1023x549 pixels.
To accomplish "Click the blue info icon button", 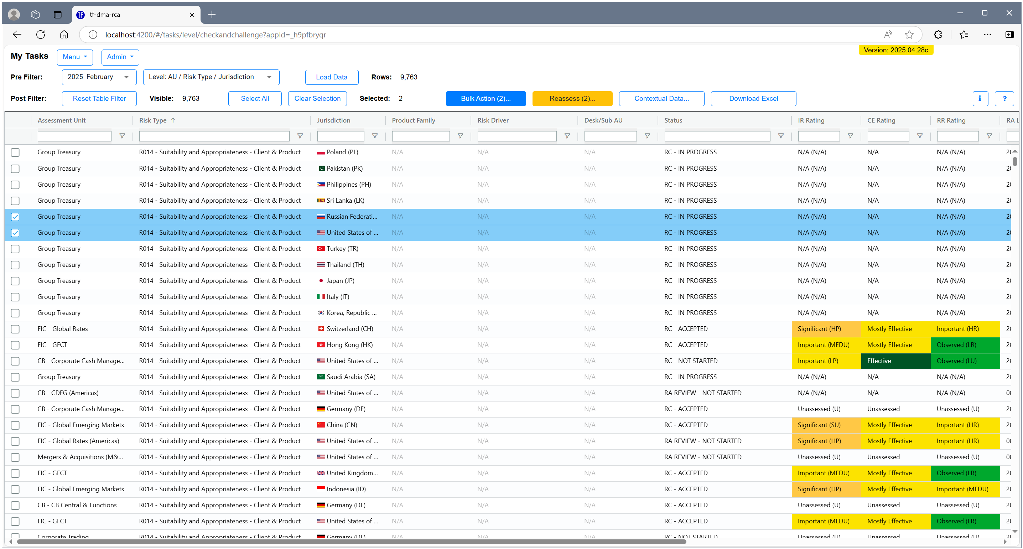I will pos(980,99).
